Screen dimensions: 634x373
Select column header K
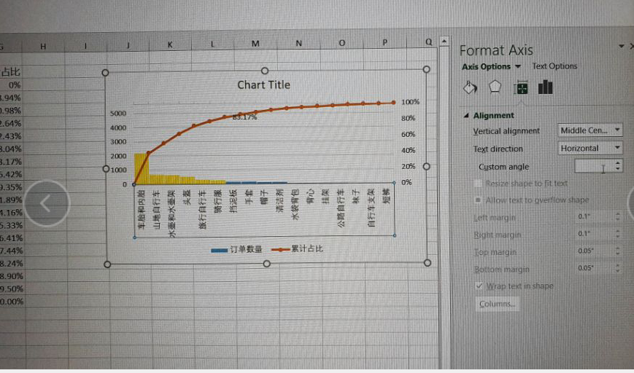tap(170, 45)
